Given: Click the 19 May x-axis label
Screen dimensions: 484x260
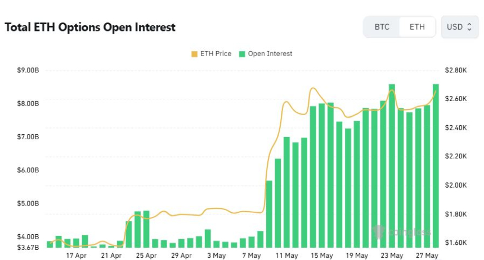Looking at the screenshot, I should (x=357, y=256).
